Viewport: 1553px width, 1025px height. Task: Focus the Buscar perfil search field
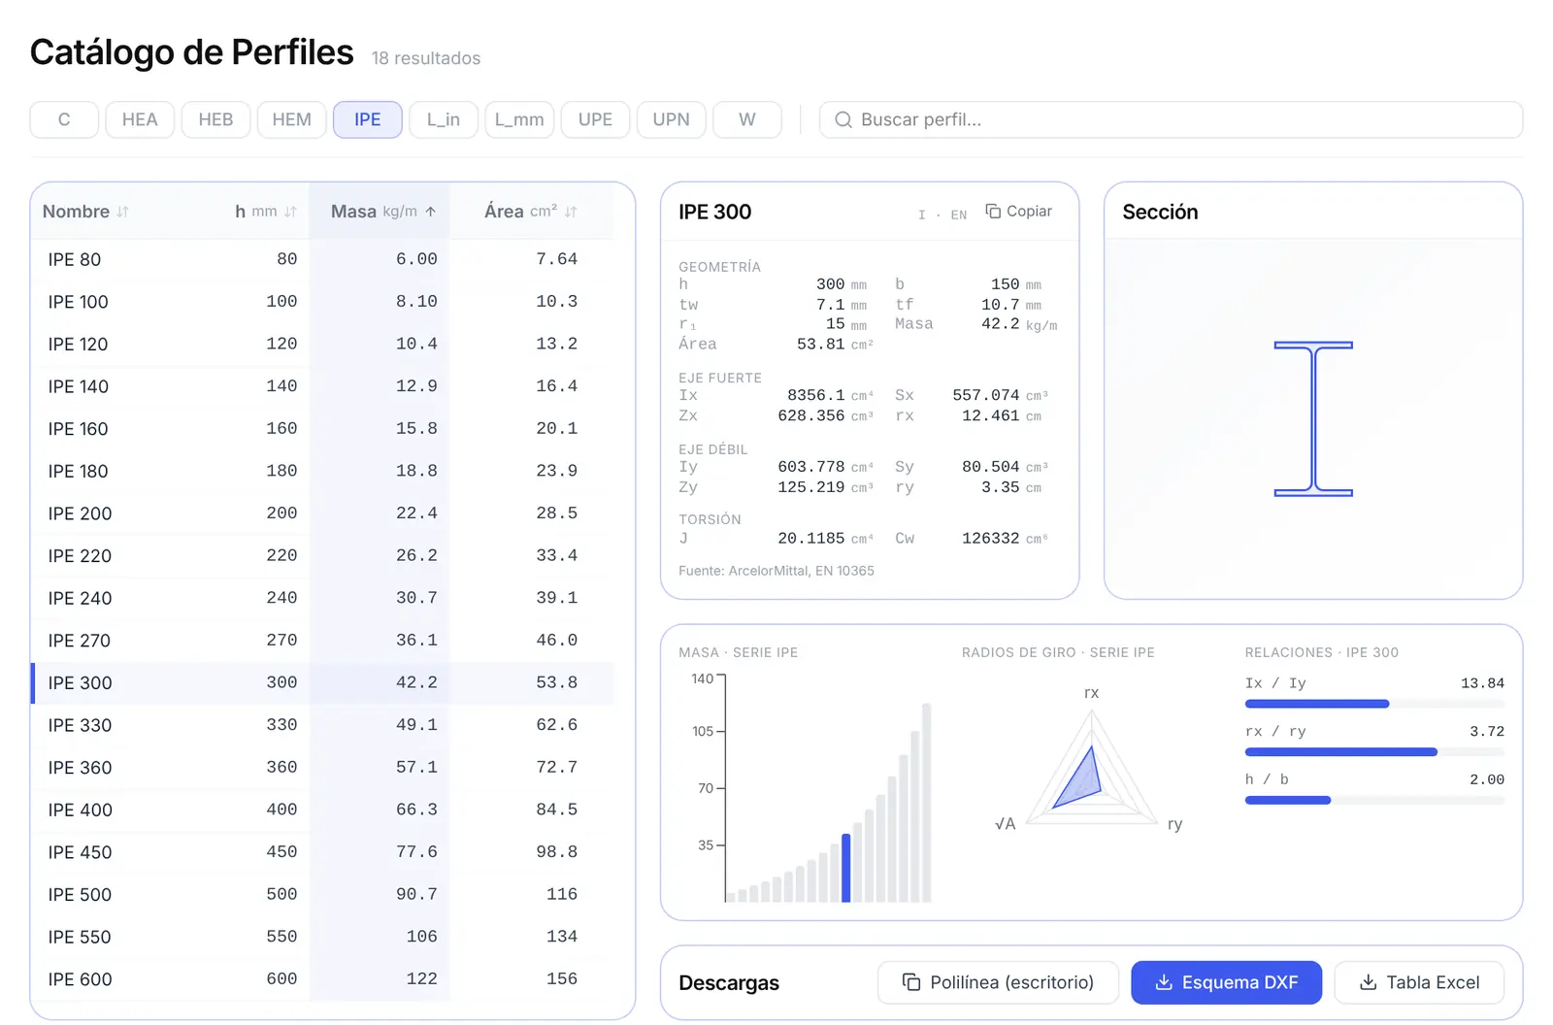(1171, 119)
